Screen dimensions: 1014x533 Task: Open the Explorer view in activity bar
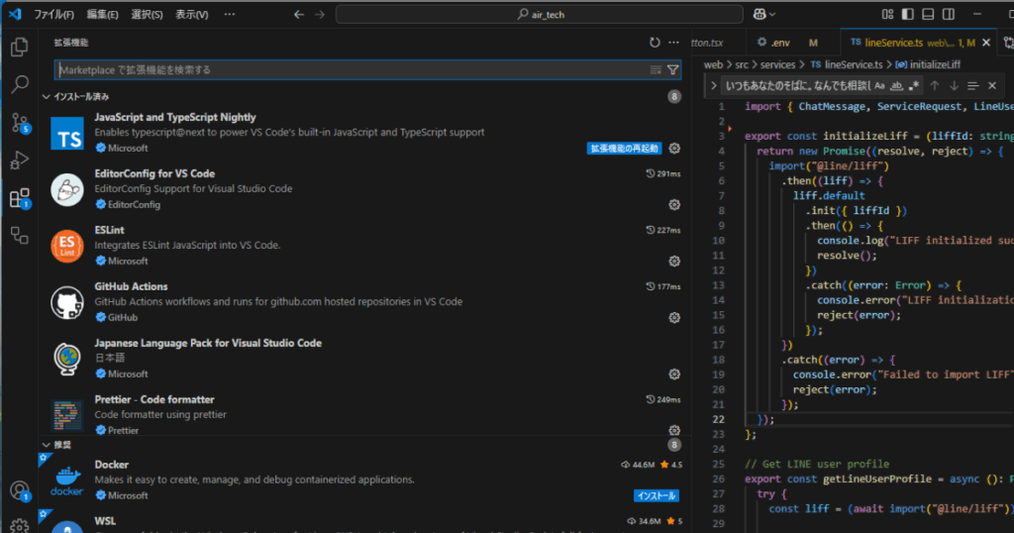[x=20, y=47]
